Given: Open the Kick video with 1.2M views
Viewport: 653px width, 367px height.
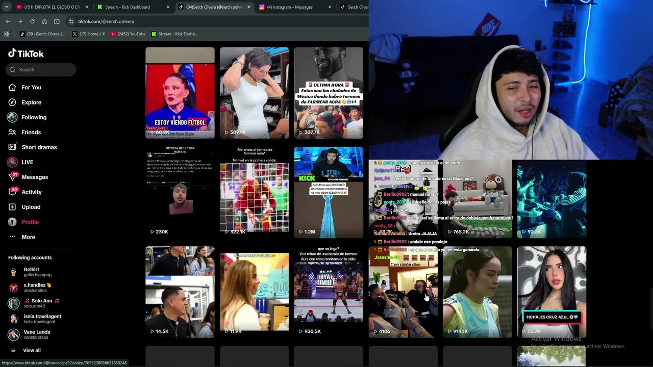Looking at the screenshot, I should (329, 193).
